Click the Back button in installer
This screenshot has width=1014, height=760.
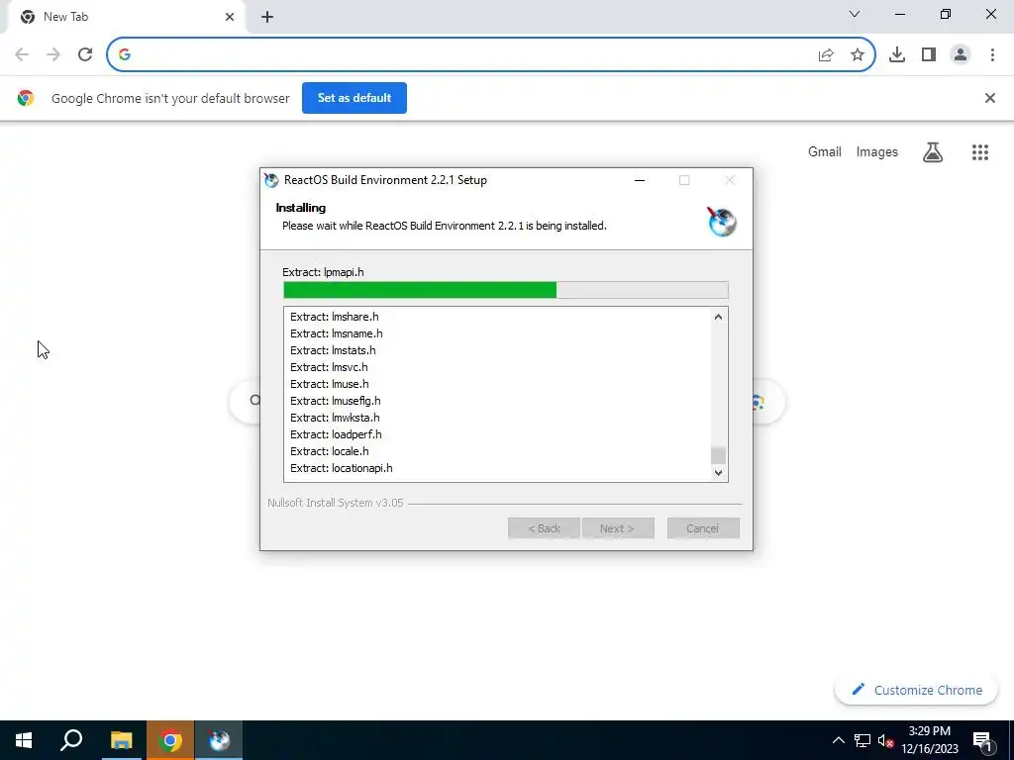pos(544,528)
